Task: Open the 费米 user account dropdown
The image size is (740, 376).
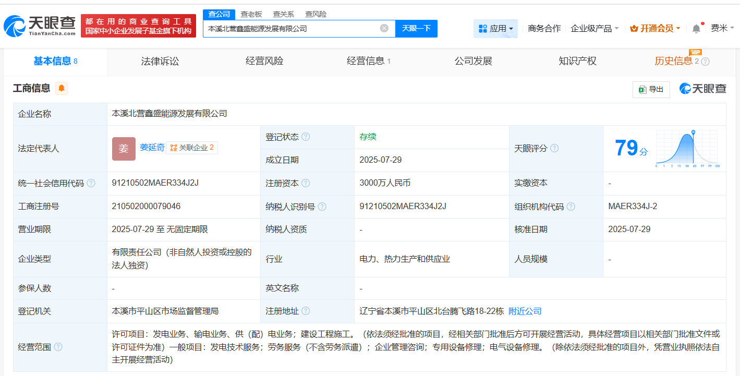Action: coord(722,28)
